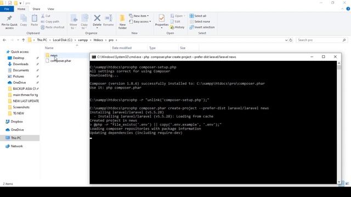Select This PC in navigation pane

(16, 138)
